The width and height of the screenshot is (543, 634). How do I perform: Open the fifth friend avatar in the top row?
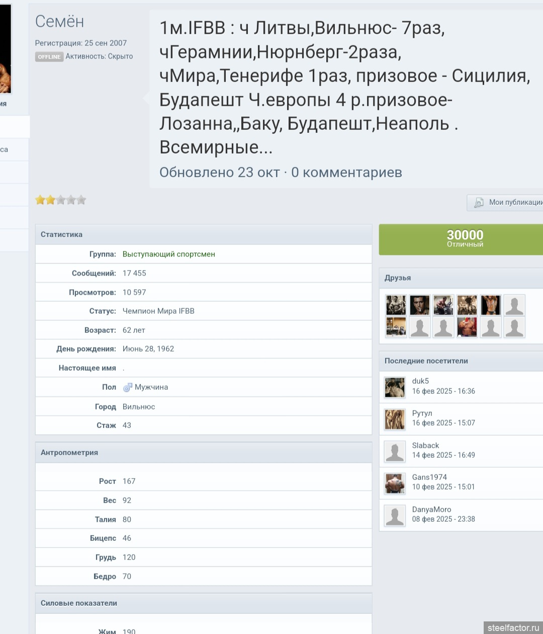pyautogui.click(x=491, y=305)
